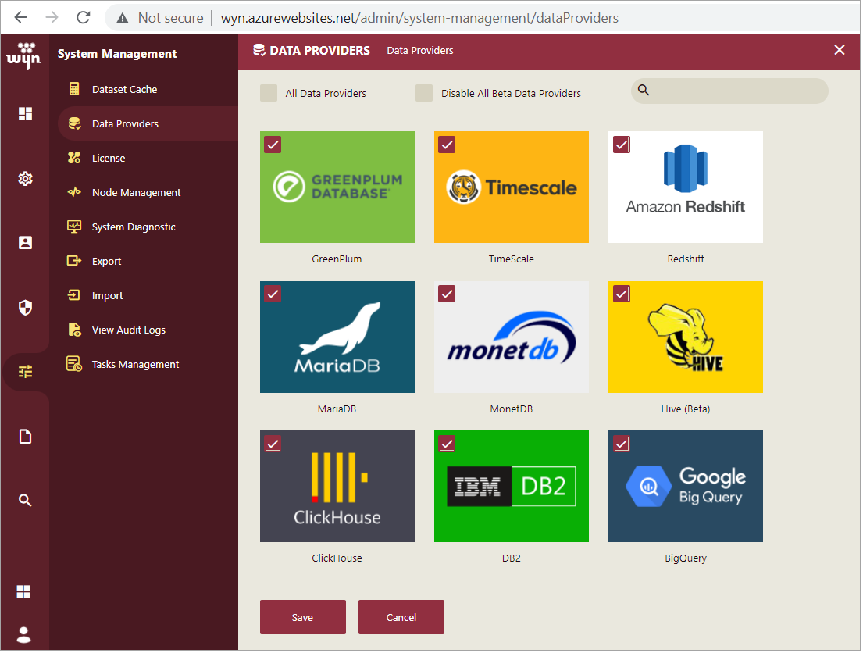Click the user profile icon at bottom
Screen dimensions: 863x653
point(25,634)
